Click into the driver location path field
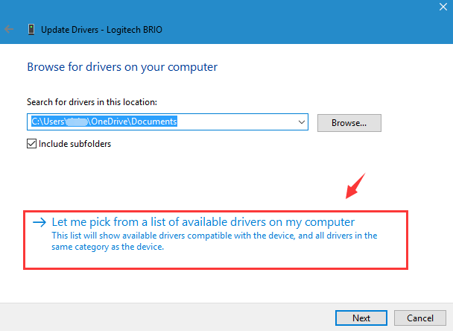Image resolution: width=453 pixels, height=331 pixels. 168,122
